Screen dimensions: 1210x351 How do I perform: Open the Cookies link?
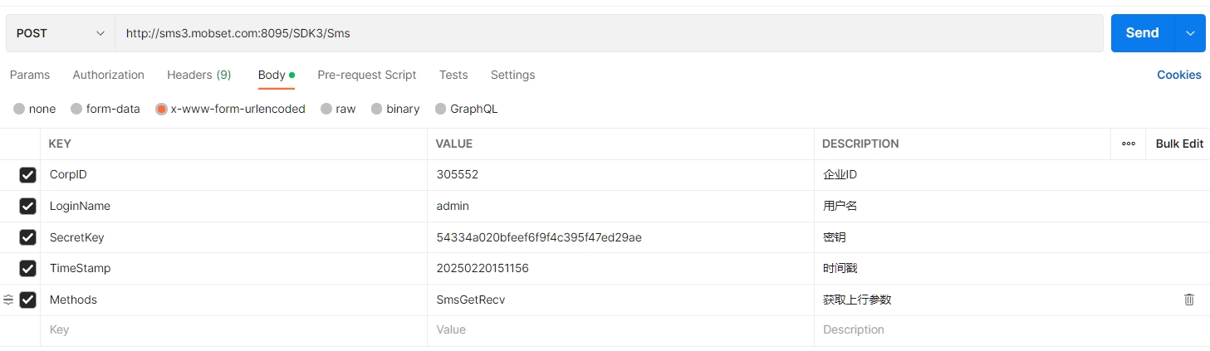point(1178,75)
